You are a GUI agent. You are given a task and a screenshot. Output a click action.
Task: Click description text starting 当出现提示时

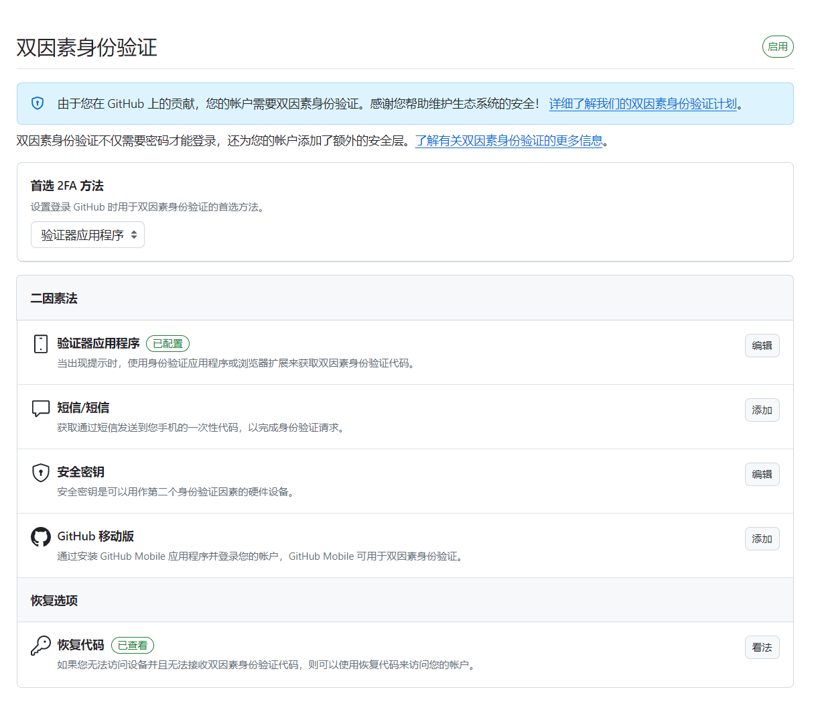(x=238, y=363)
